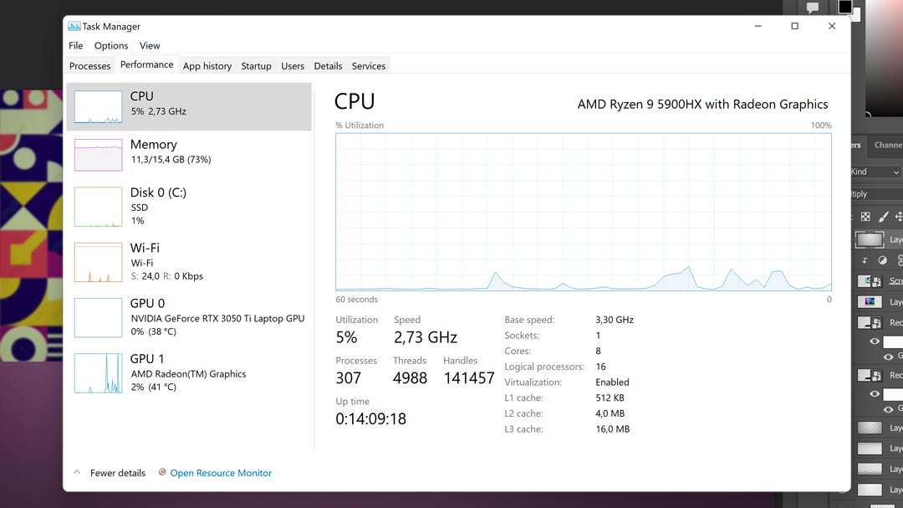Toggle visibility eye of first Rectangle mask
The height and width of the screenshot is (508, 903).
pos(875,341)
